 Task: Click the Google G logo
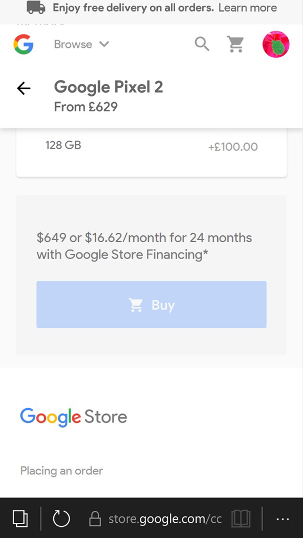point(23,45)
